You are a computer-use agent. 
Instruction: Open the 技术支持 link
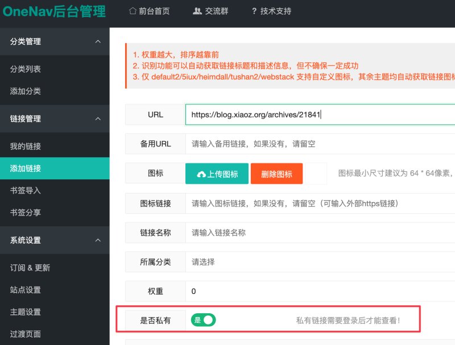pos(271,11)
